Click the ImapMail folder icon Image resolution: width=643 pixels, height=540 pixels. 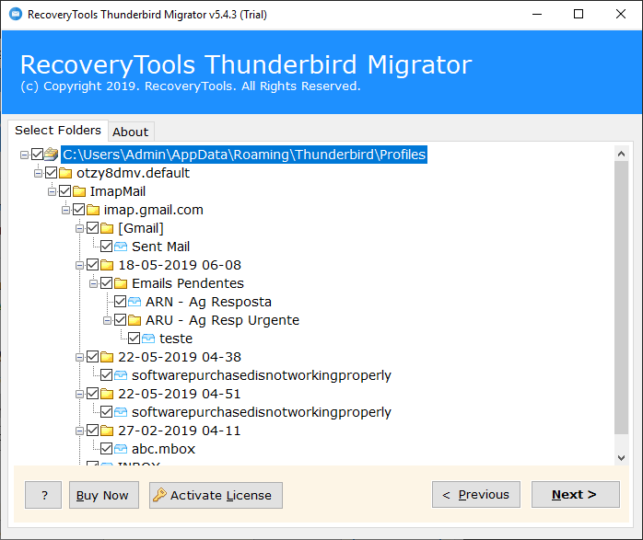(78, 191)
